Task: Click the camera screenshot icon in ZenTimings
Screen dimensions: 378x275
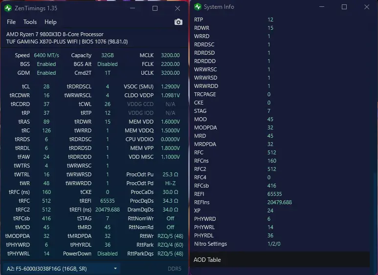Action: [x=178, y=22]
